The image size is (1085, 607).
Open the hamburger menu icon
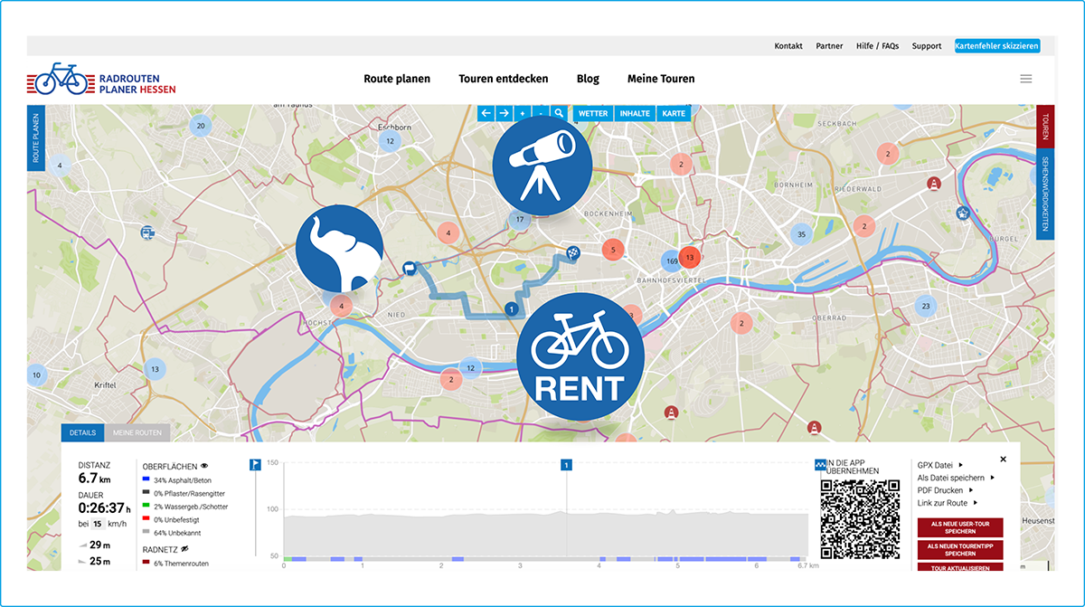[1026, 79]
